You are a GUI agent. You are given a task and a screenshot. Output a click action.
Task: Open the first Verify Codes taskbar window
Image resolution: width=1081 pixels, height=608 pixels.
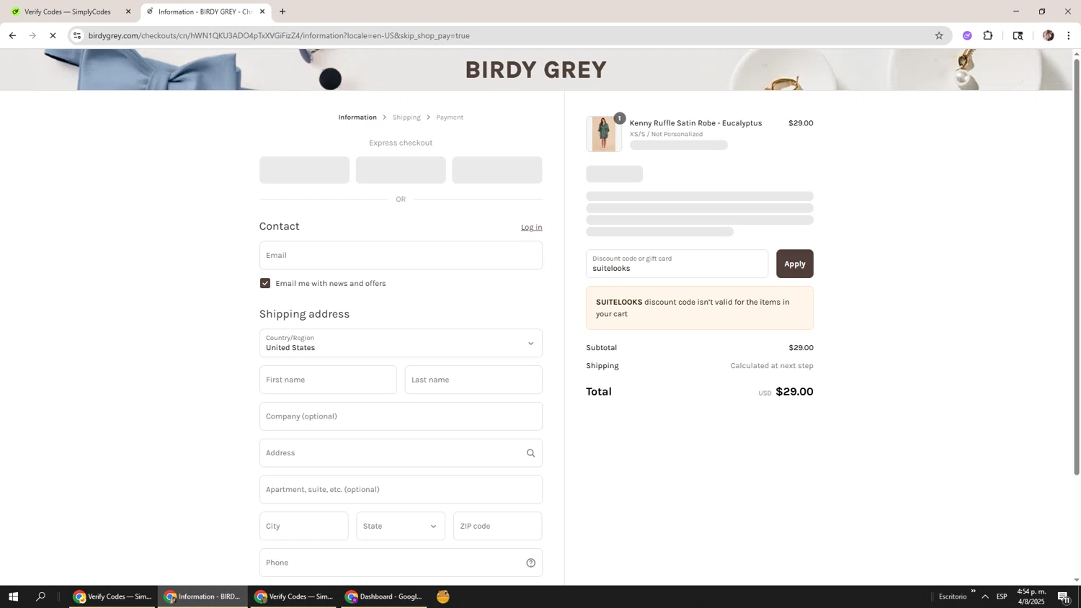[112, 596]
